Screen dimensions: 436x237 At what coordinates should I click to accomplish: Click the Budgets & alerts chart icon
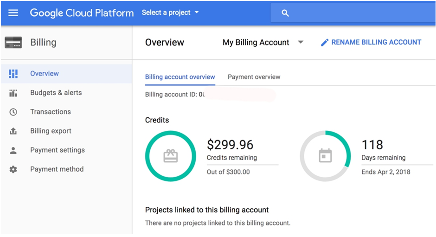click(x=13, y=93)
